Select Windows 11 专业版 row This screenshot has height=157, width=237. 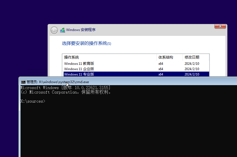(136, 74)
